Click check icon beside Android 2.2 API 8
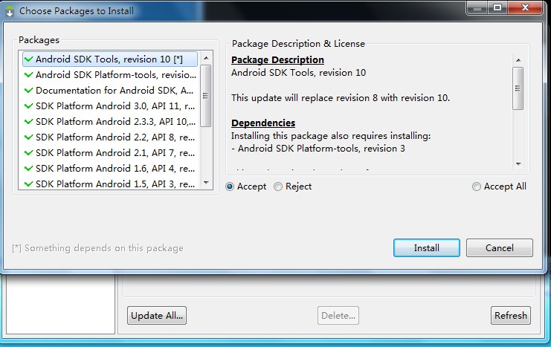551x347 pixels. coord(29,137)
